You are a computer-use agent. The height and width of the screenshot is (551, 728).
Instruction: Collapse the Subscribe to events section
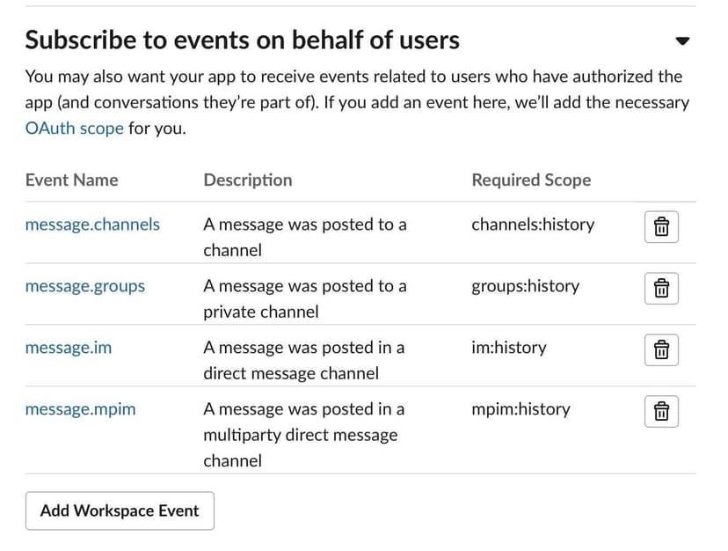pos(682,40)
